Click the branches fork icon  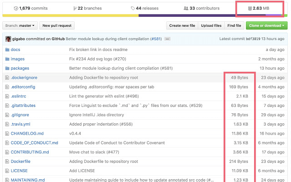[75, 8]
